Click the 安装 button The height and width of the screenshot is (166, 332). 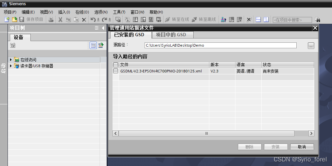[x=276, y=147]
